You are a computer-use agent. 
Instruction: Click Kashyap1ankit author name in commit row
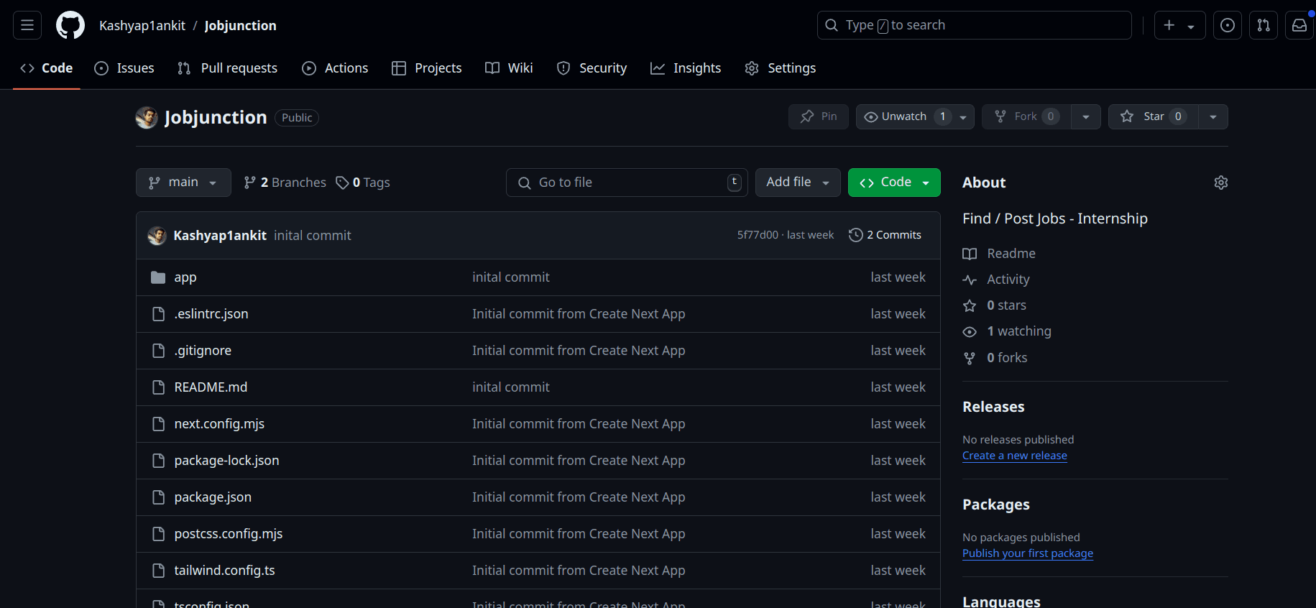220,236
